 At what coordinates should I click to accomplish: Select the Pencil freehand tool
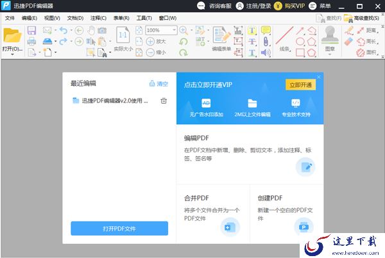click(348, 30)
